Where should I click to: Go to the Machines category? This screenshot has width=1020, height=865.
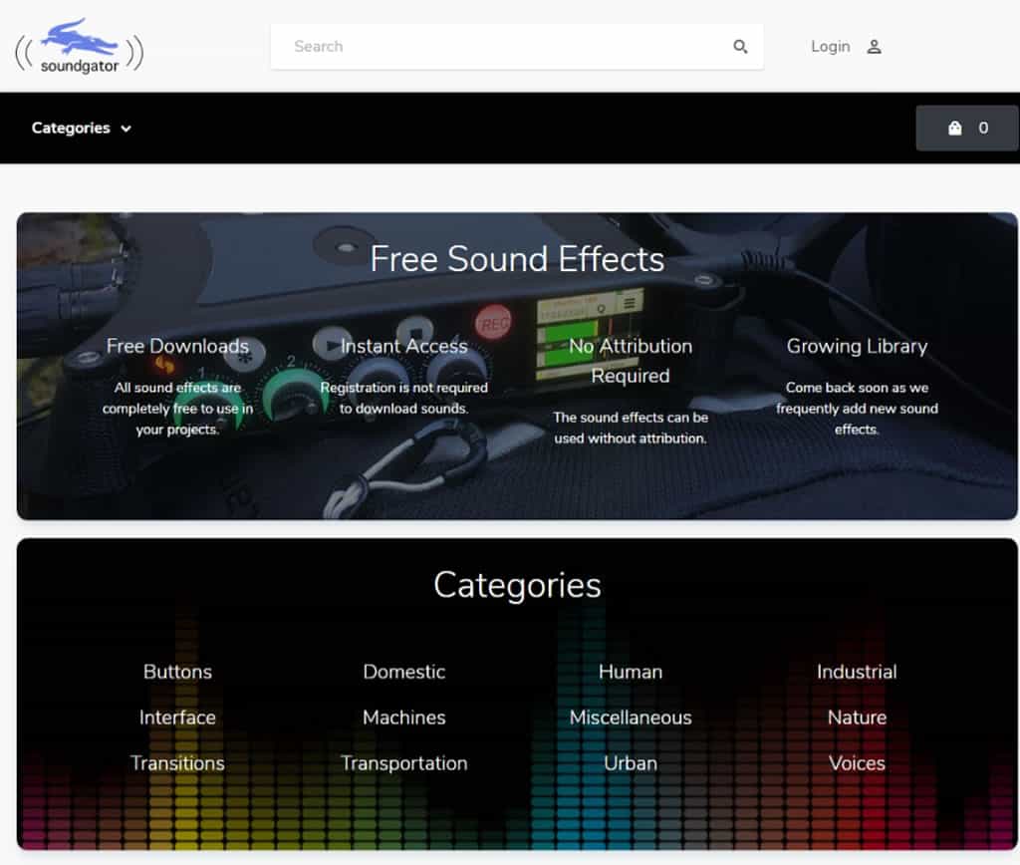[403, 718]
